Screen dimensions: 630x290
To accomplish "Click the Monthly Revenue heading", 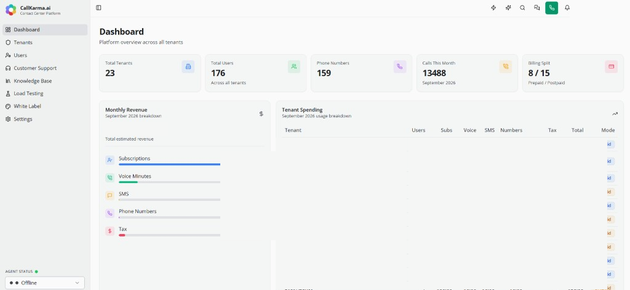I will 126,110.
